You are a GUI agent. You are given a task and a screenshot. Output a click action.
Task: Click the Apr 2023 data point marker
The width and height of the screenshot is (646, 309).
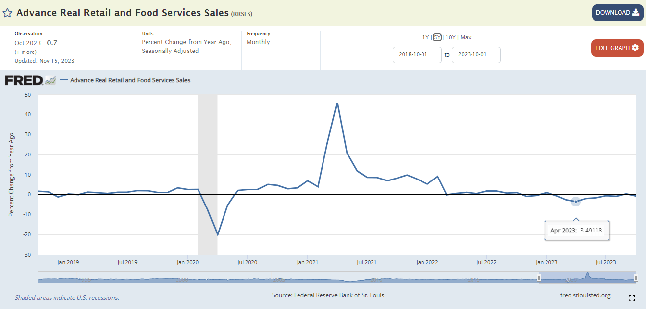(x=575, y=201)
